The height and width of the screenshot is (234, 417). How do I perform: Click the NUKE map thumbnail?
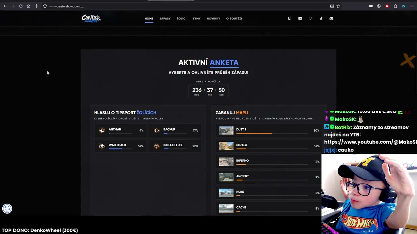[x=226, y=193]
